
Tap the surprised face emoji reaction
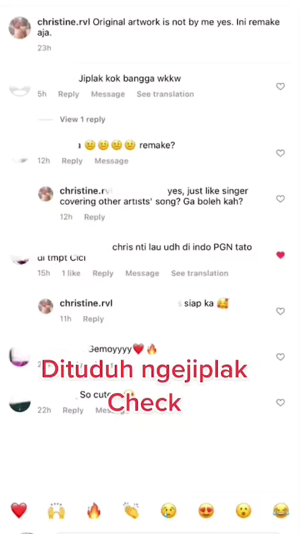click(x=244, y=511)
